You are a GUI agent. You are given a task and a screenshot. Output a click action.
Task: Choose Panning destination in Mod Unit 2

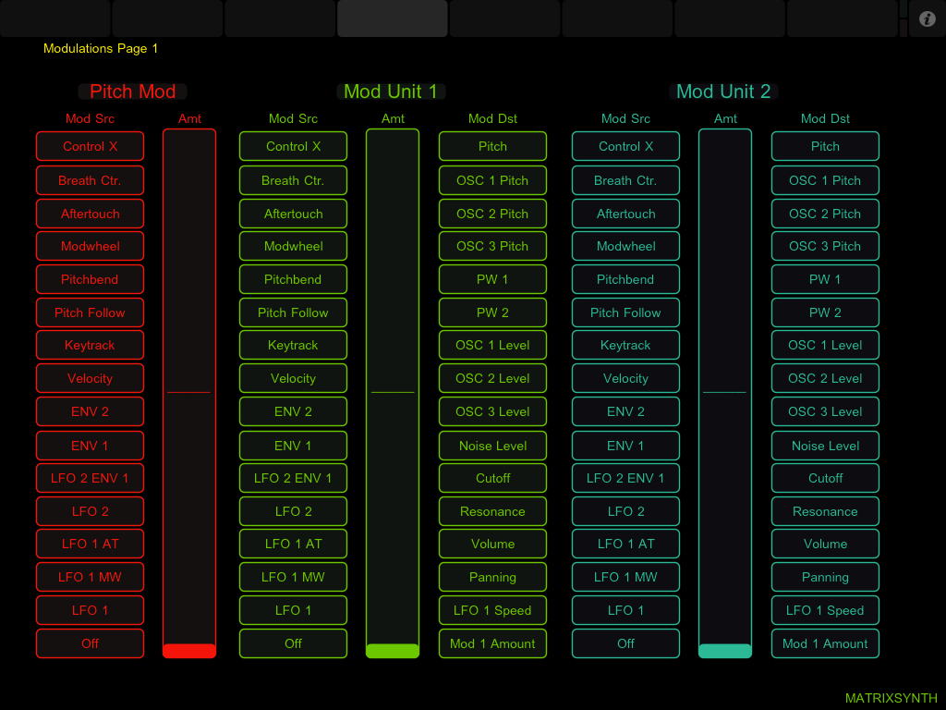[825, 577]
